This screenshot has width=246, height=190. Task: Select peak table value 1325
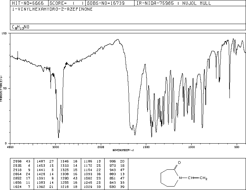coord(64,170)
